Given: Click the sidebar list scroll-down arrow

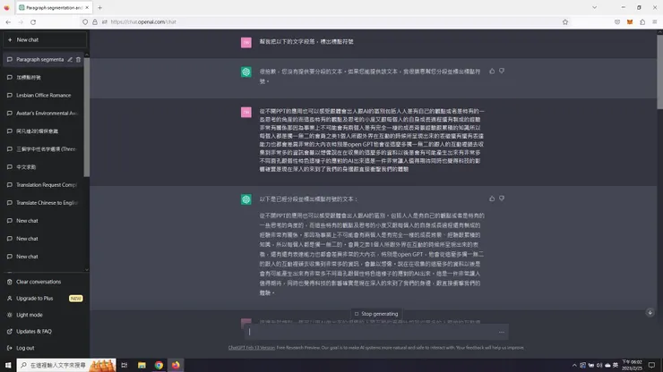Looking at the screenshot, I should [x=86, y=269].
